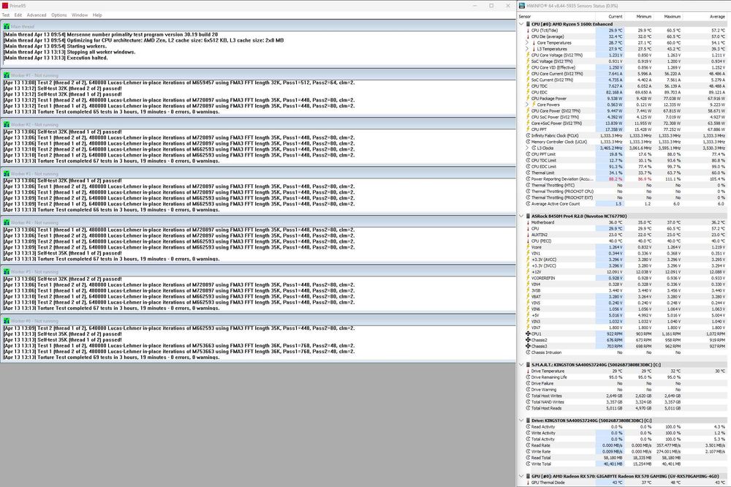Screen dimensions: 731x487
Task: Click the lightning icon beside CPU Core Voltage
Action: [x=528, y=55]
